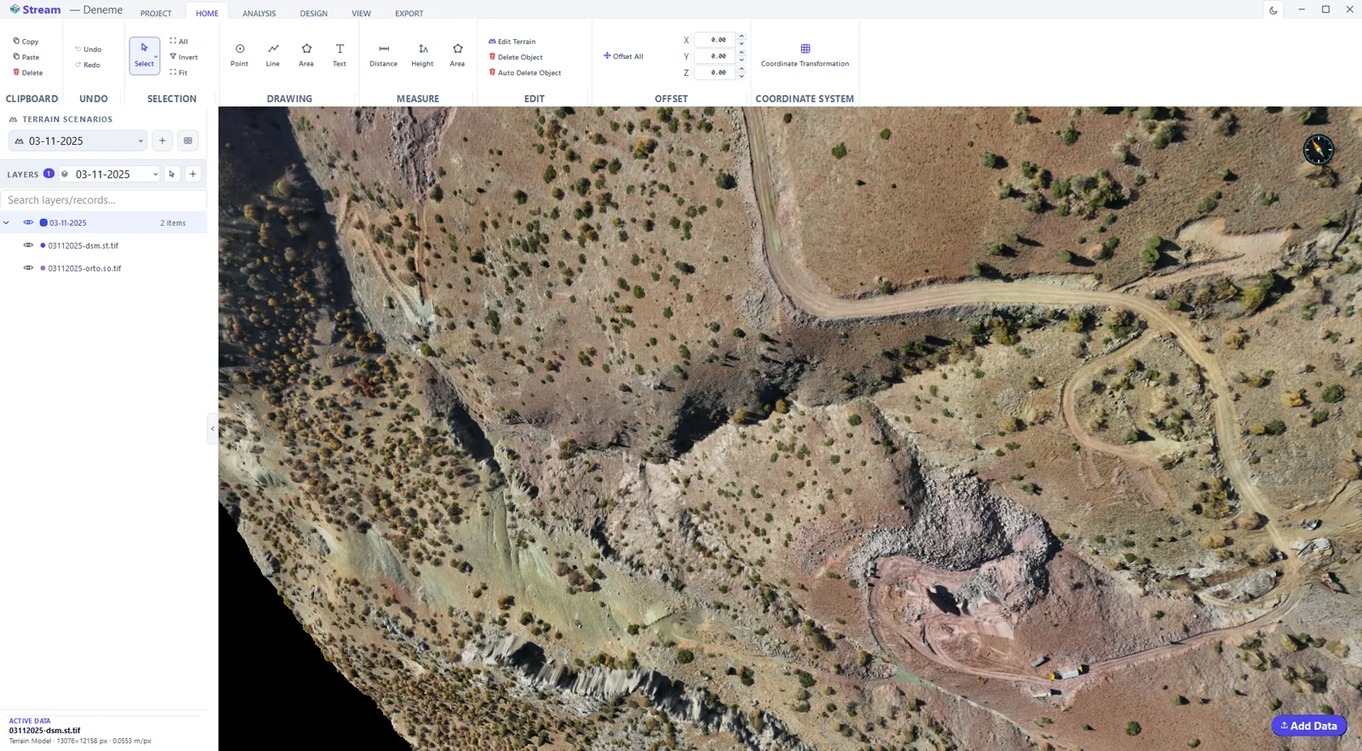Click the 03-11-2025 group color swatch
Image resolution: width=1362 pixels, height=751 pixels.
(43, 223)
